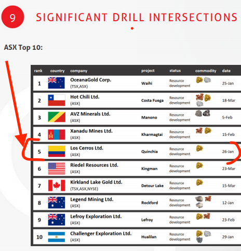Click the 'commodity' column header
241x251 pixels.
pos(206,71)
